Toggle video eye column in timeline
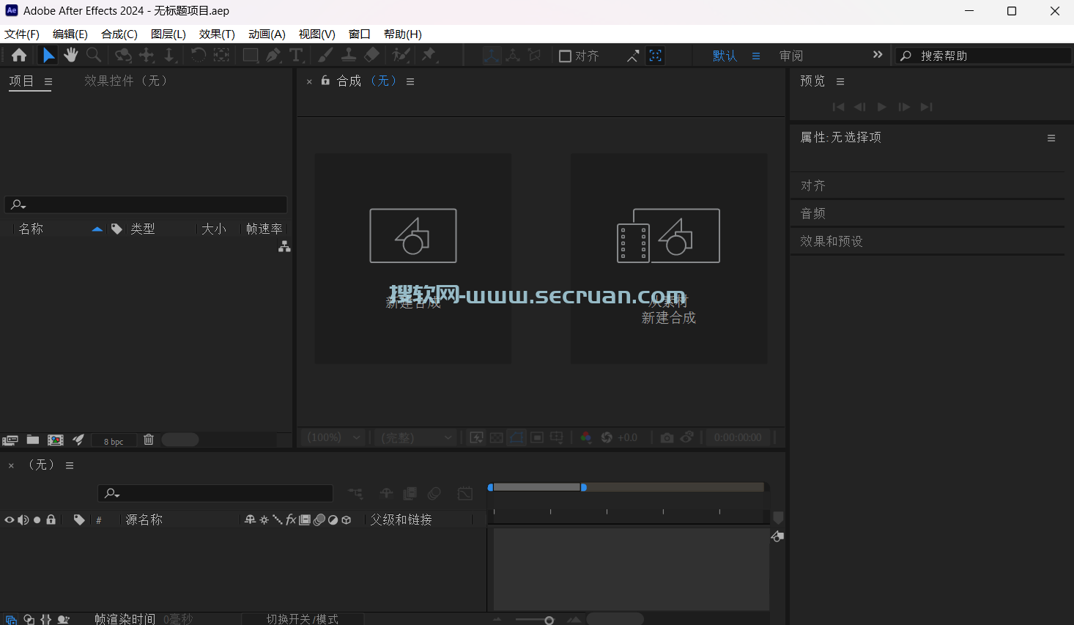This screenshot has height=625, width=1074. [x=10, y=519]
